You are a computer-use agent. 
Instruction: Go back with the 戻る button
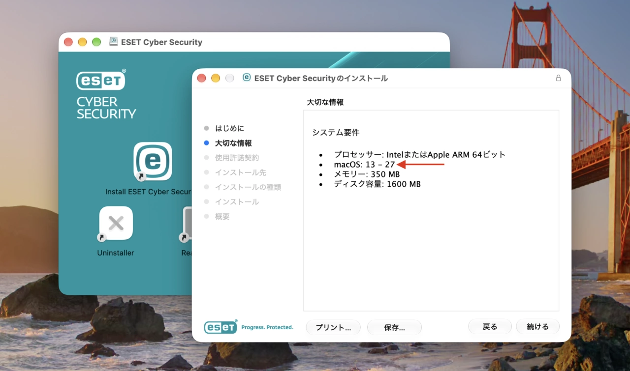[490, 327]
